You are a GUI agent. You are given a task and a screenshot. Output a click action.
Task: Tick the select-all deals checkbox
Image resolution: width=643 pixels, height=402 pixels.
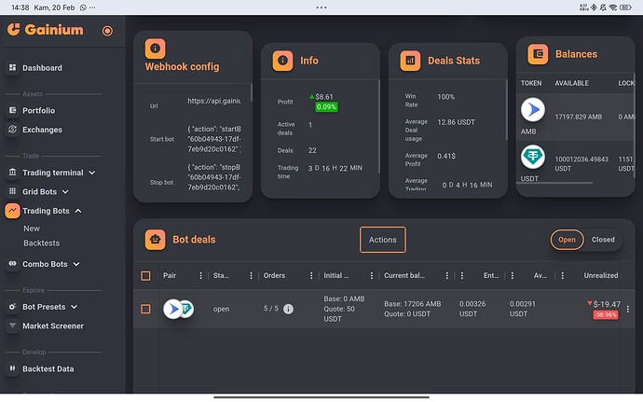pyautogui.click(x=145, y=276)
